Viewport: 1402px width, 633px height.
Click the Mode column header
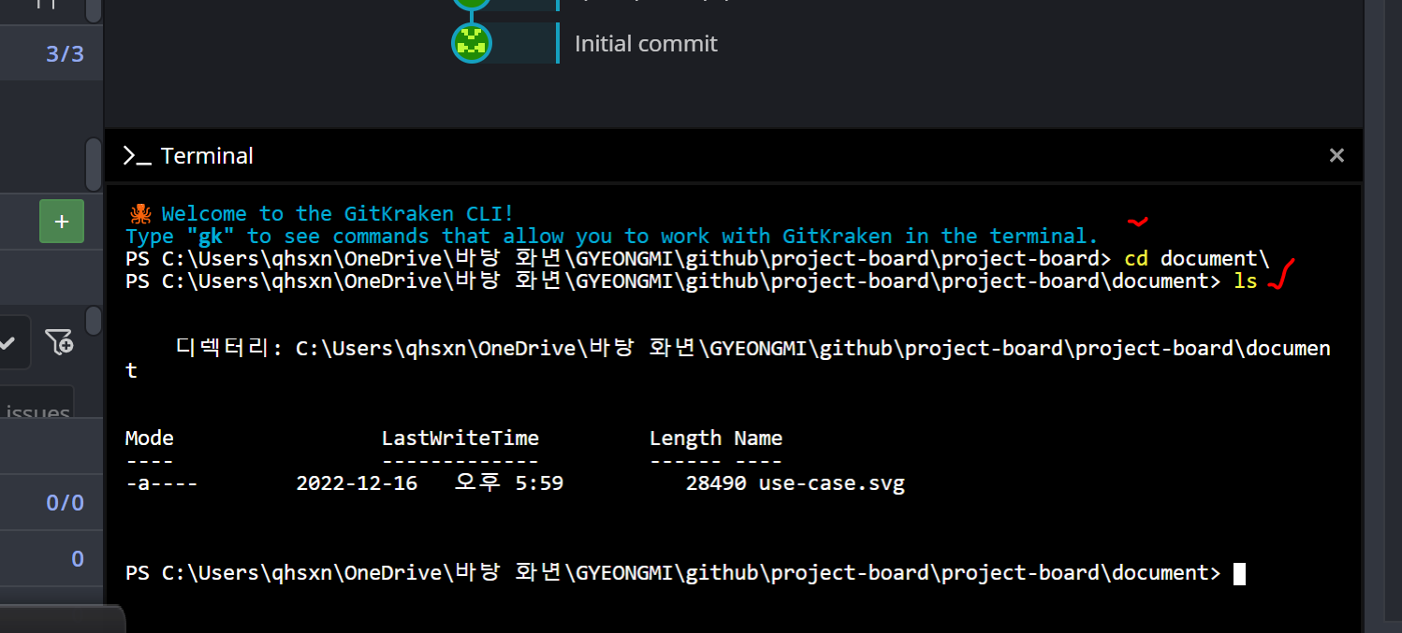click(150, 438)
